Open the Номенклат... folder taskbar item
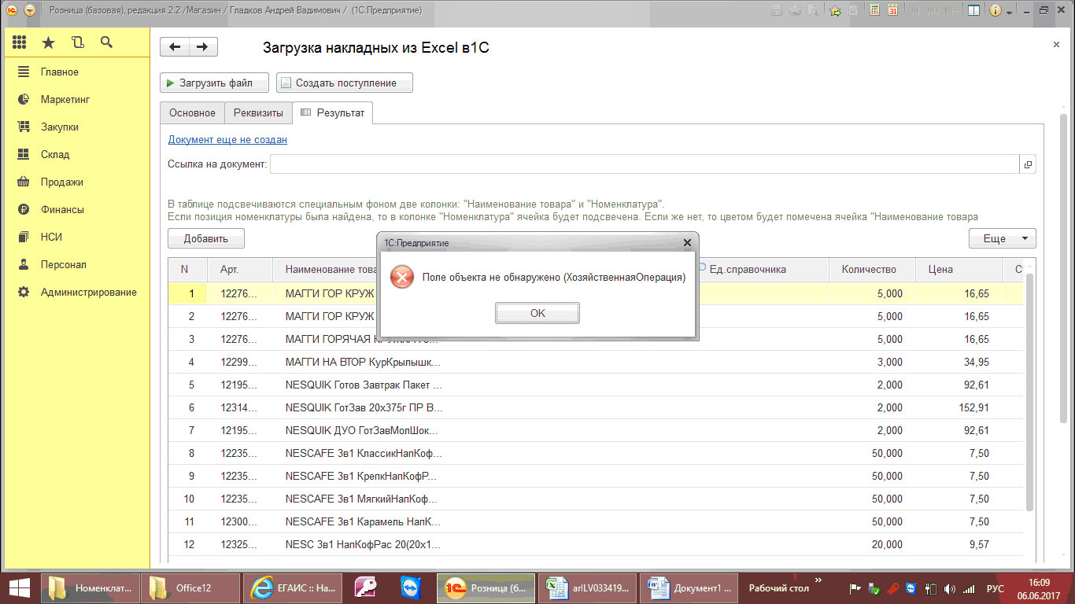Image resolution: width=1075 pixels, height=604 pixels. pos(89,587)
